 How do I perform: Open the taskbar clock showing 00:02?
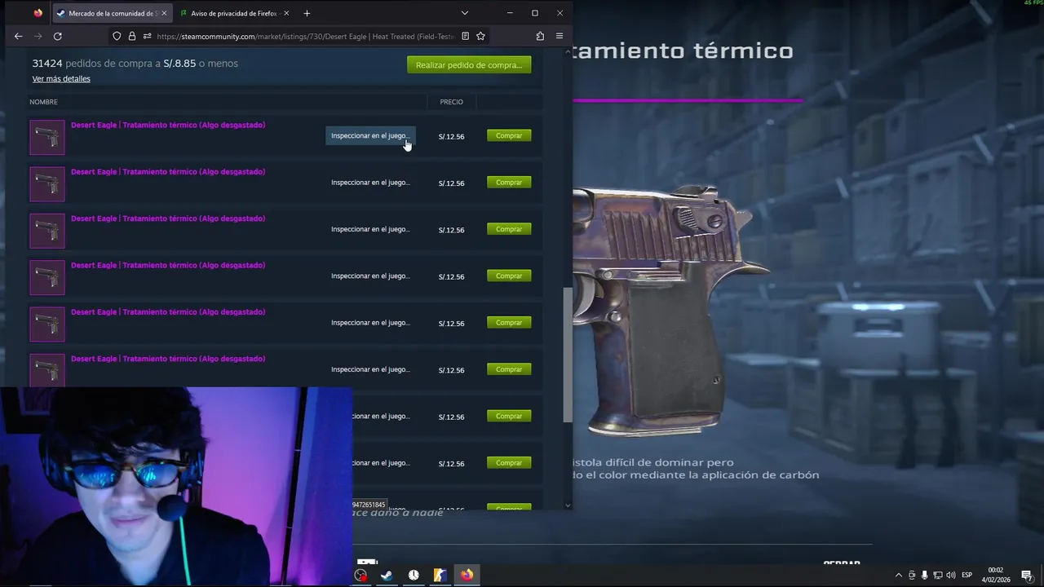click(x=996, y=575)
